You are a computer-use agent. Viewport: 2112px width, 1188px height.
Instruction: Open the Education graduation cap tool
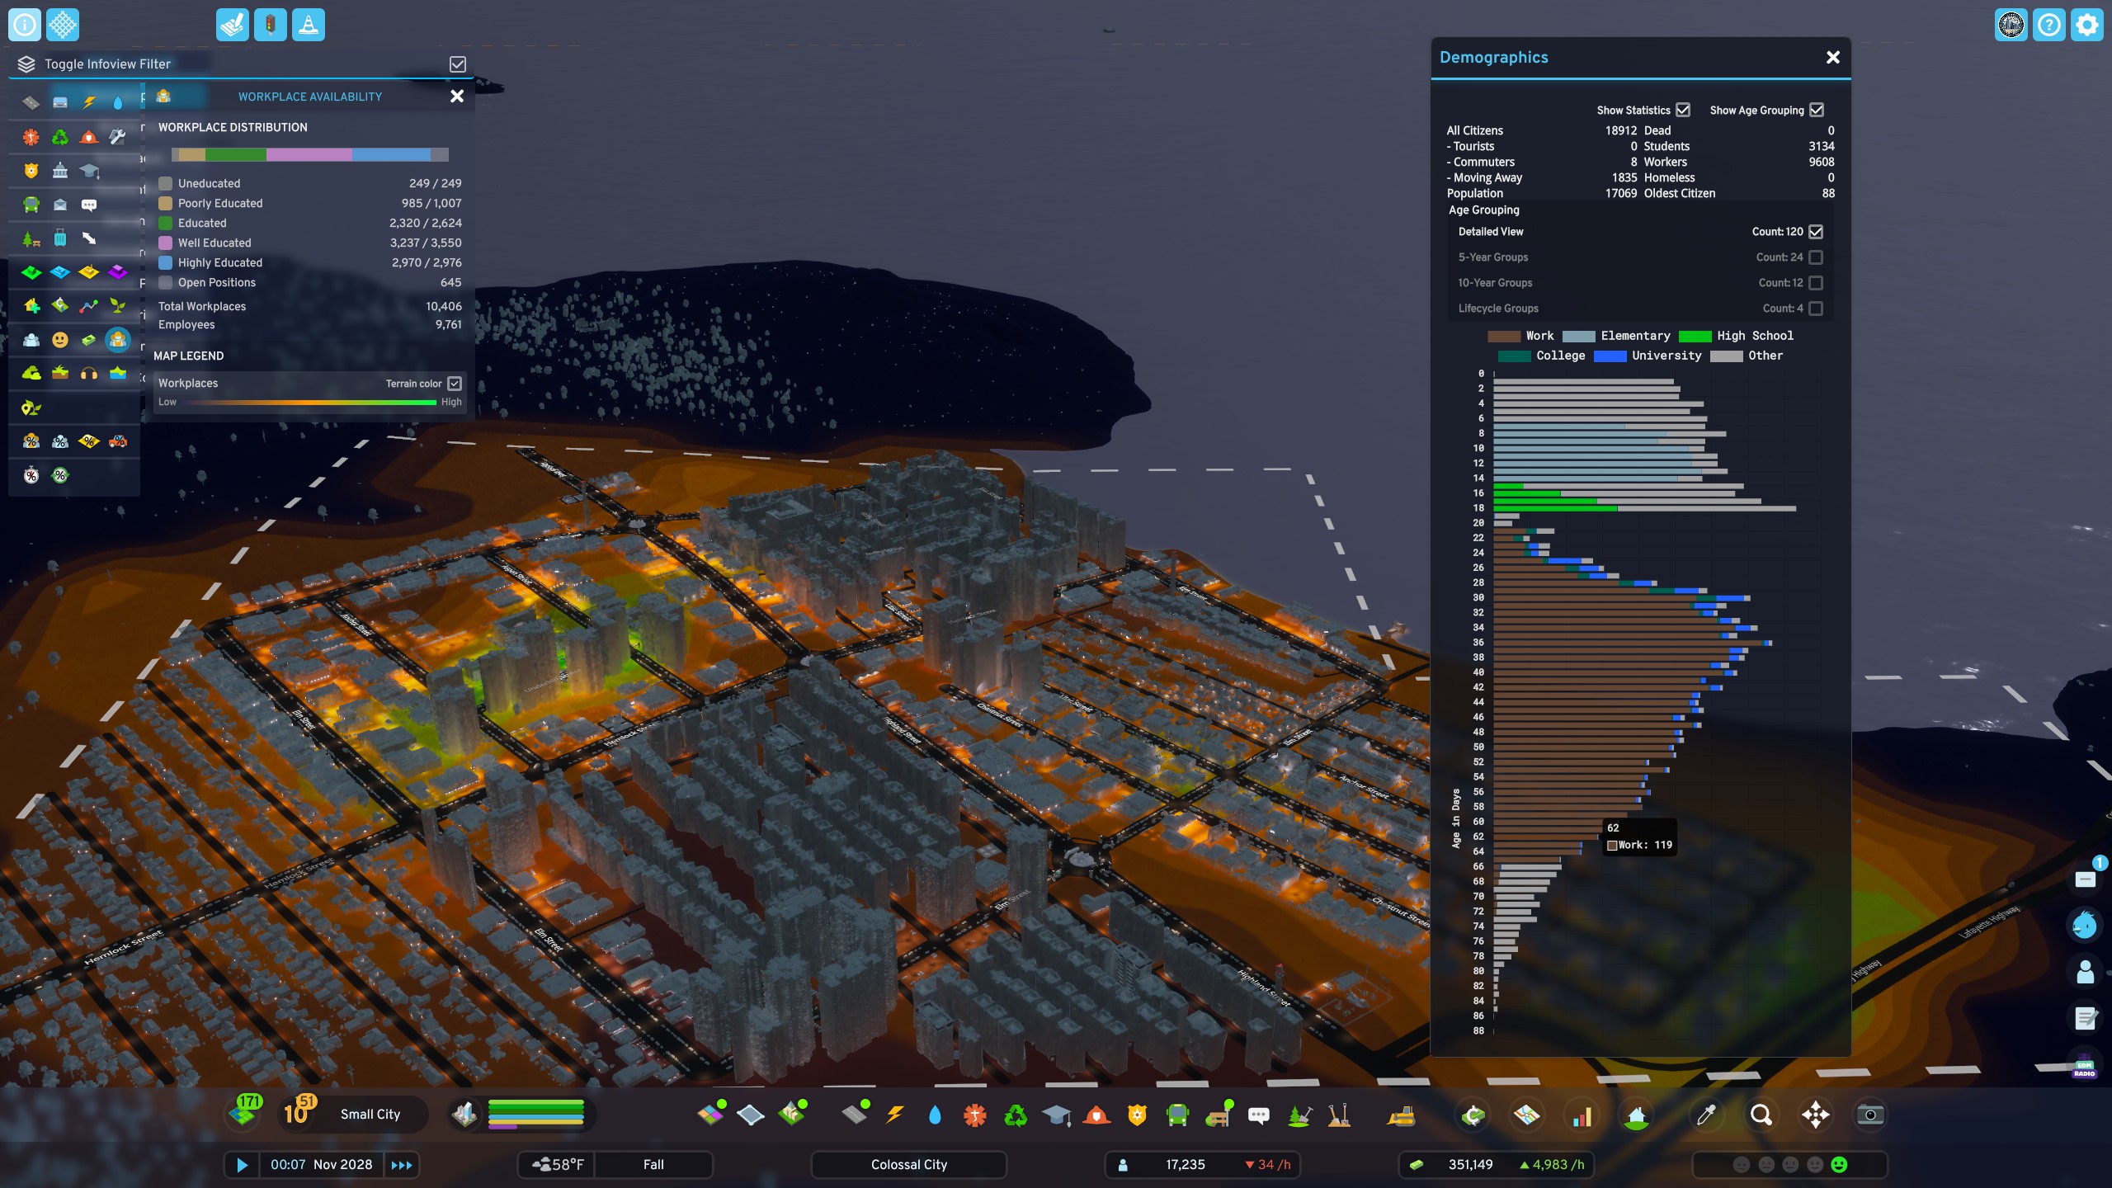pyautogui.click(x=1056, y=1115)
